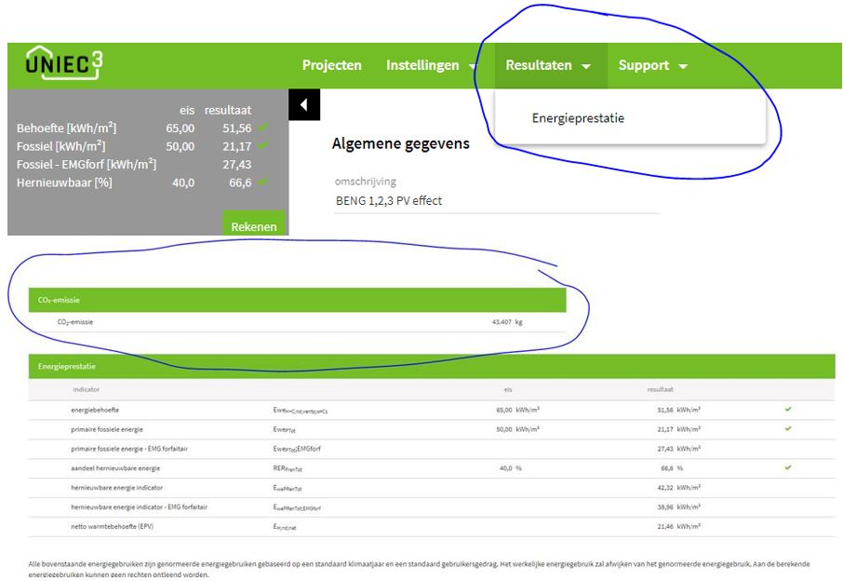Click primaire fossiele energie - EMG forfaitair row
This screenshot has height=581, width=843.
pos(432,449)
